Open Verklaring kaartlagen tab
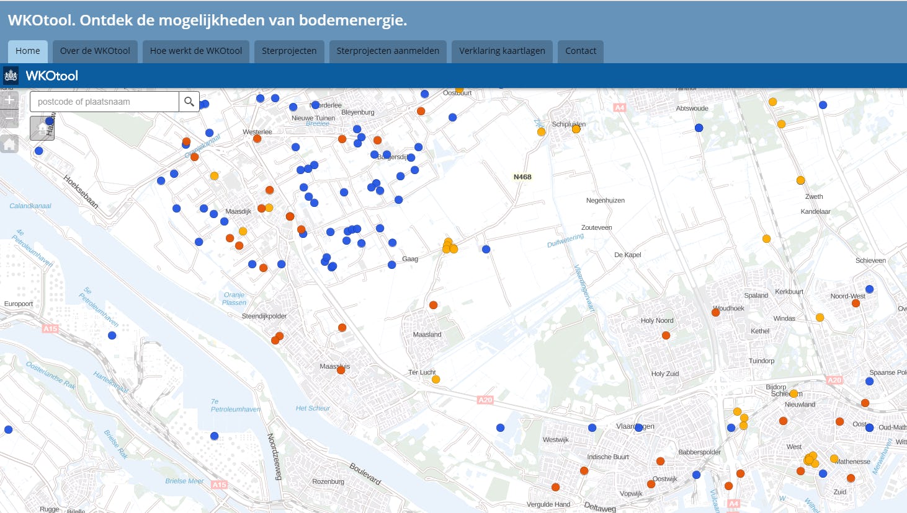Screen dimensions: 907x513 (x=502, y=51)
